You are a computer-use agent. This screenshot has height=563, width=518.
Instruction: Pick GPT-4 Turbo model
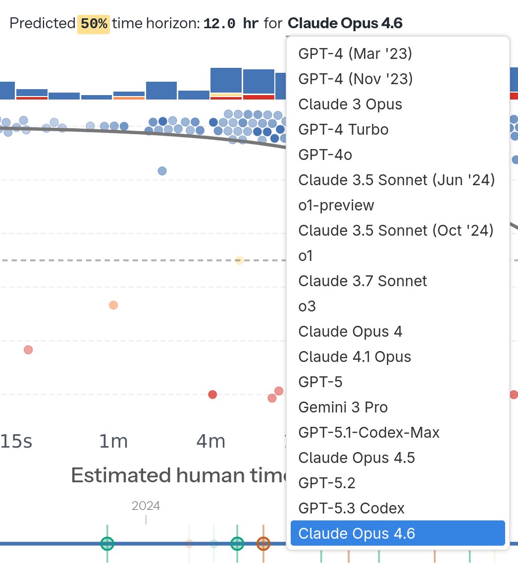point(398,130)
